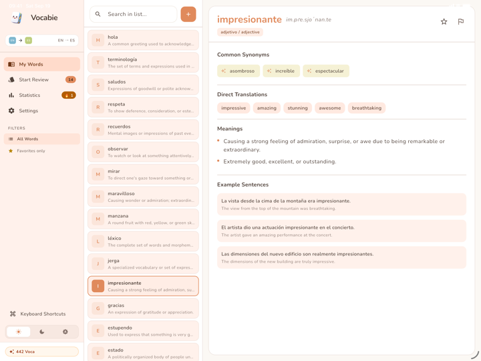Switch to dark theme moon toggle

(41, 332)
